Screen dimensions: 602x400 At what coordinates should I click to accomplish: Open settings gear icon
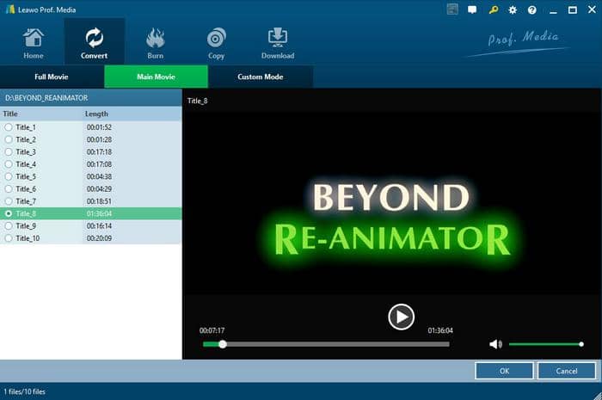(513, 10)
